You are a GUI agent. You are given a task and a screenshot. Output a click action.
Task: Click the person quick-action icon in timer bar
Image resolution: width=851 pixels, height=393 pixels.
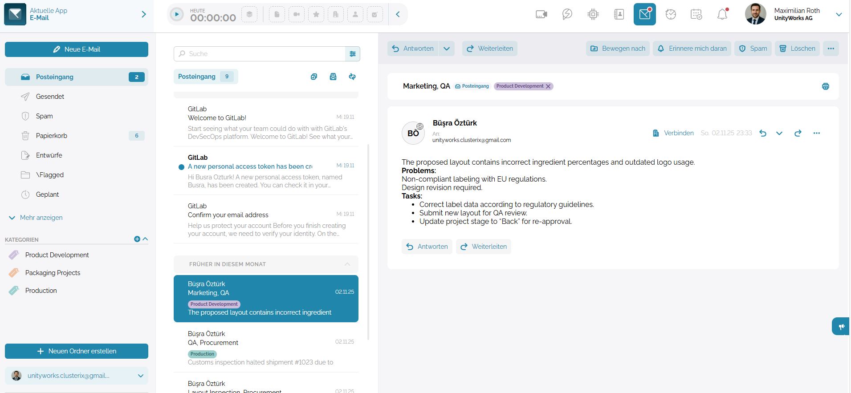(x=355, y=14)
